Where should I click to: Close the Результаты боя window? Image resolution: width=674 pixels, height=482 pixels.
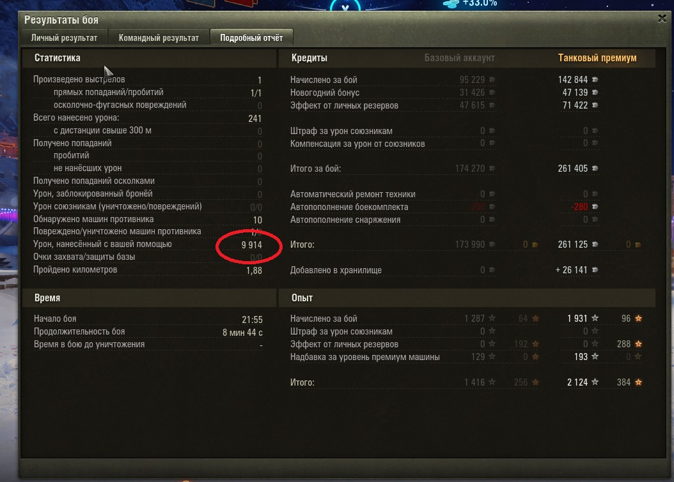[662, 19]
